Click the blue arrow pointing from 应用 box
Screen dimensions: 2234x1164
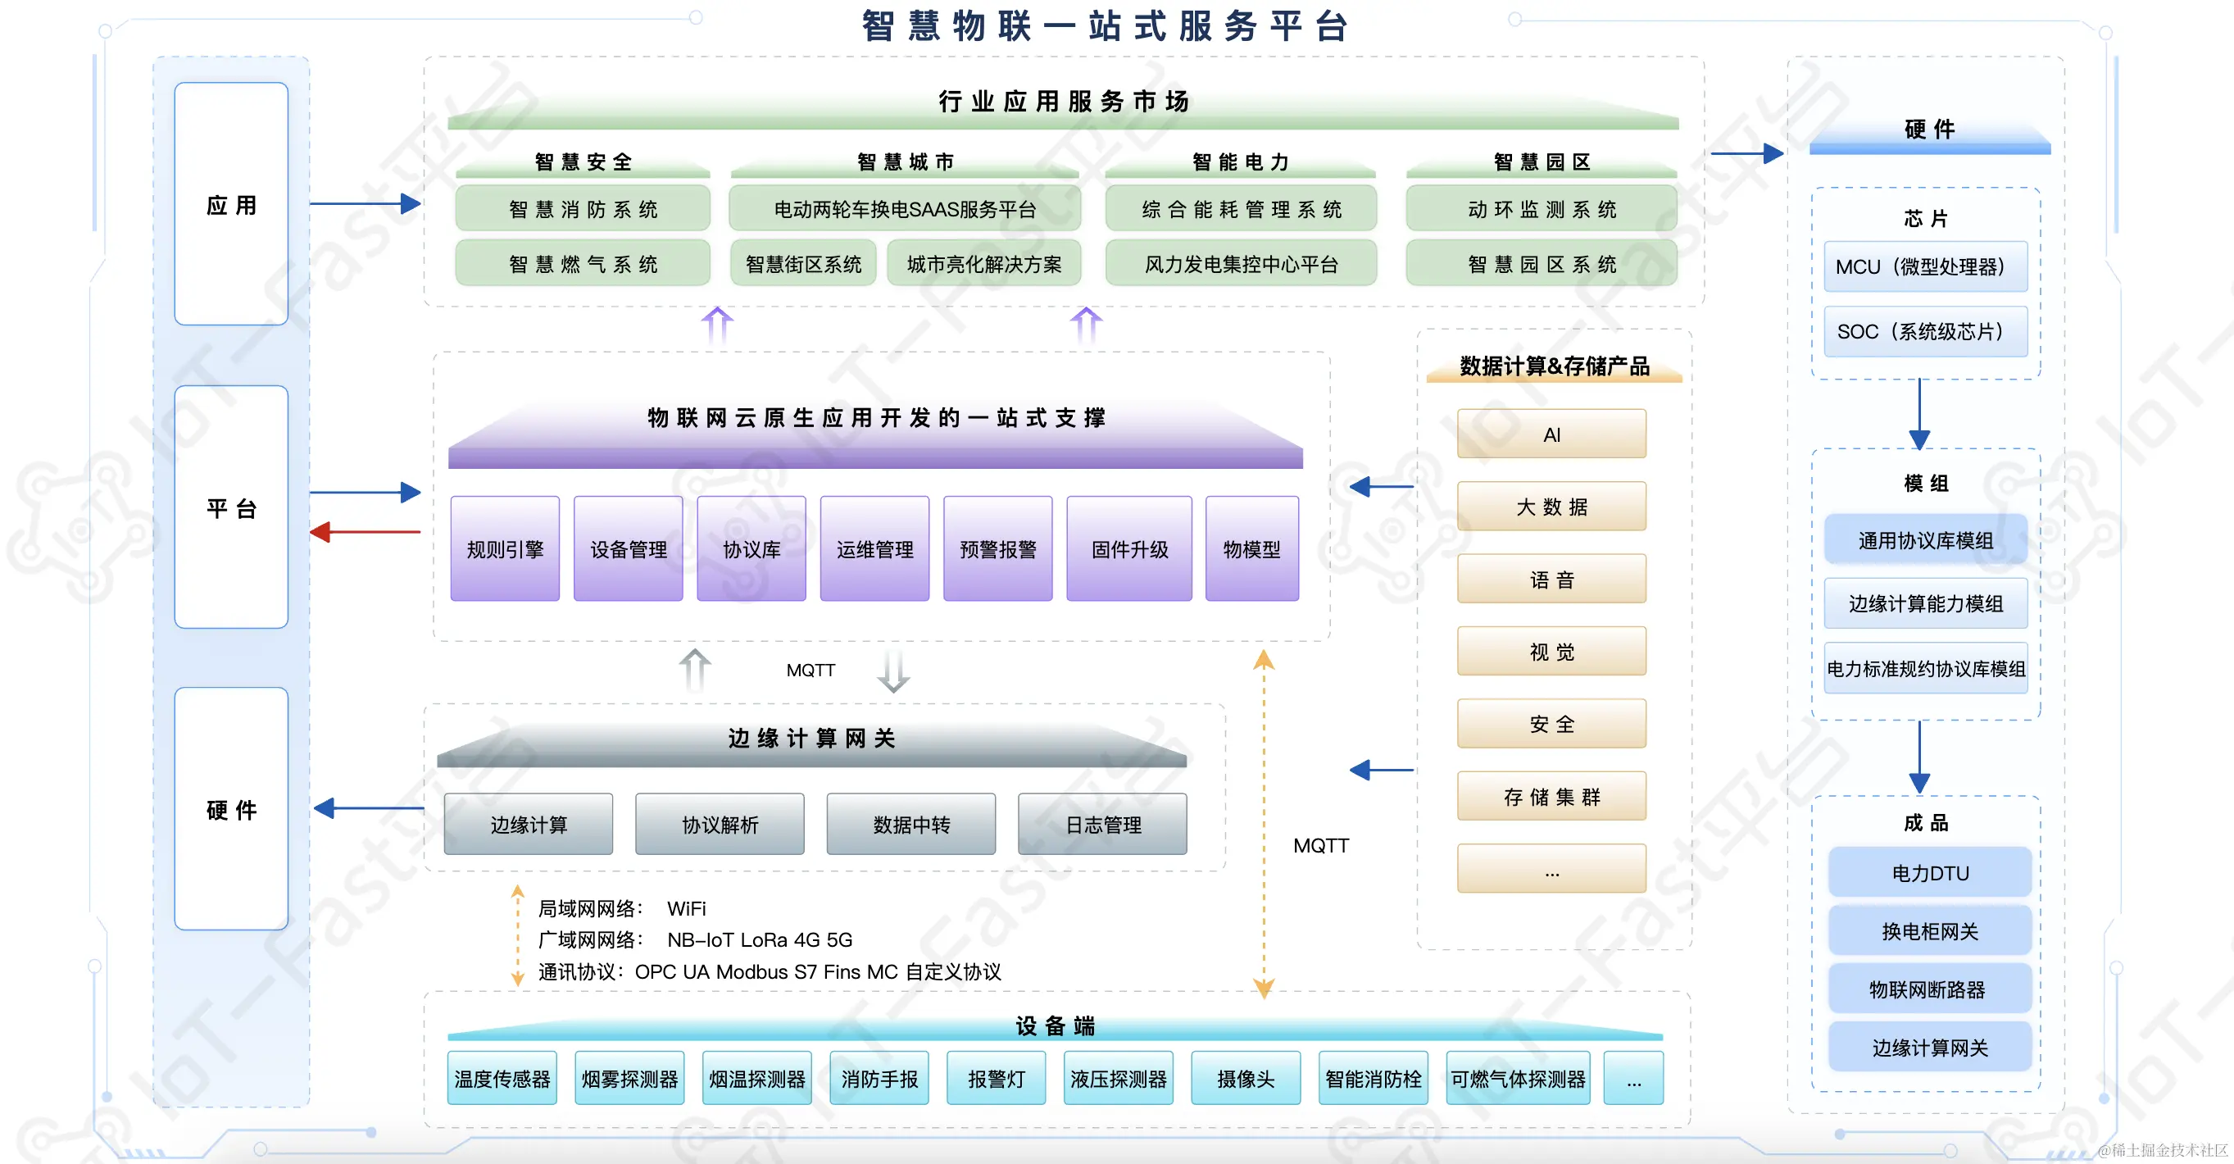pos(364,205)
